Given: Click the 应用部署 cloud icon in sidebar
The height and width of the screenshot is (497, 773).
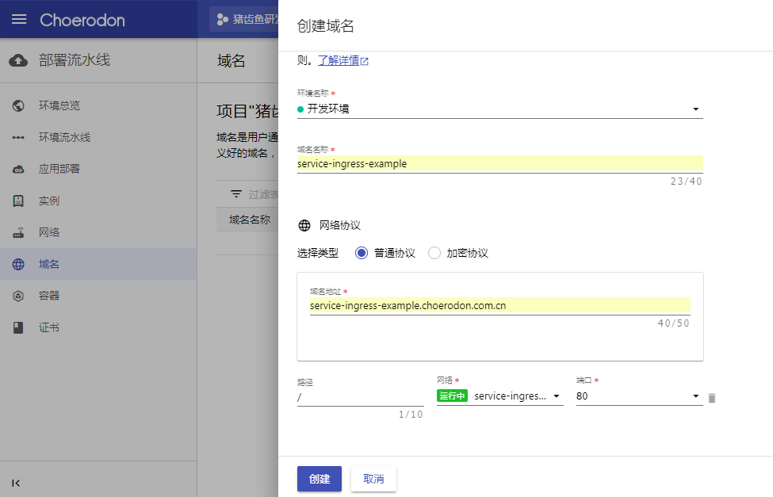Looking at the screenshot, I should tap(18, 169).
